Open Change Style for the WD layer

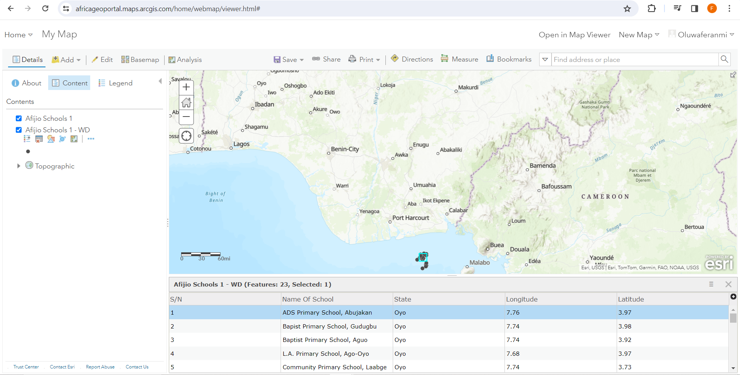[x=51, y=139]
